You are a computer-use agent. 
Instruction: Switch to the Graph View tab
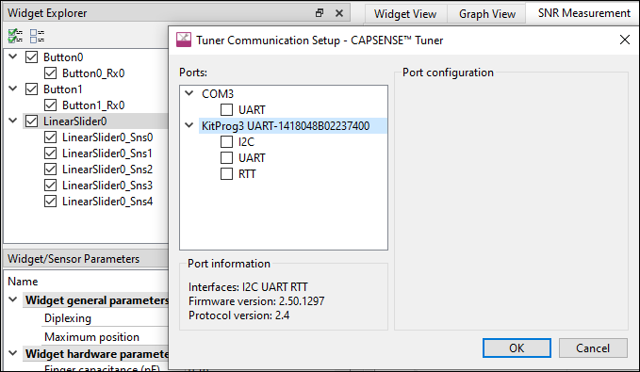point(487,14)
